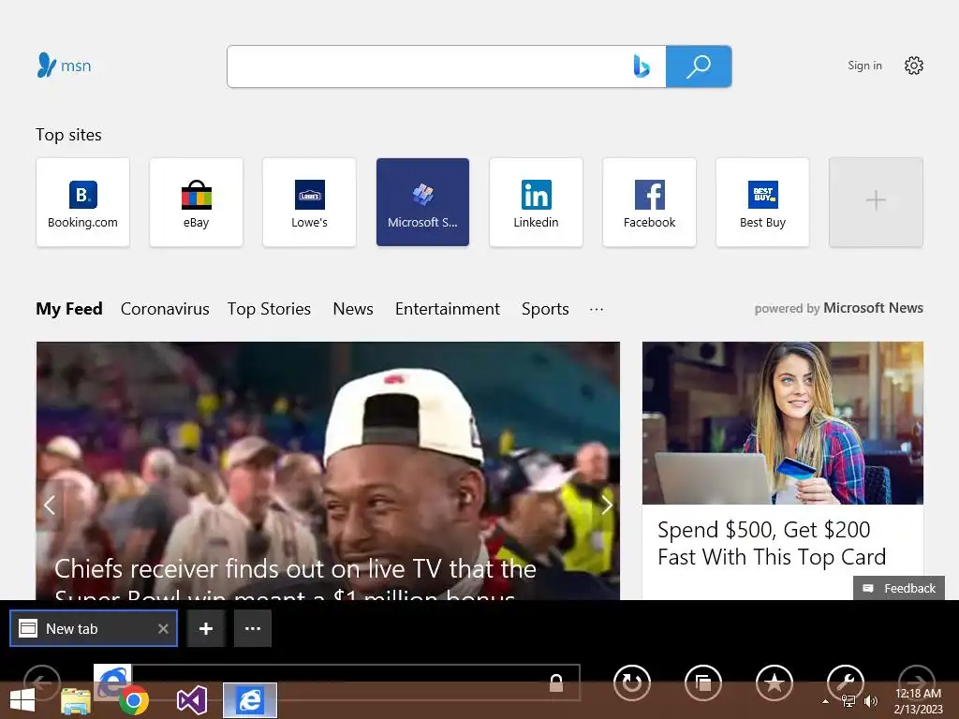Image resolution: width=959 pixels, height=719 pixels.
Task: Close the New tab tab
Action: pyautogui.click(x=163, y=628)
